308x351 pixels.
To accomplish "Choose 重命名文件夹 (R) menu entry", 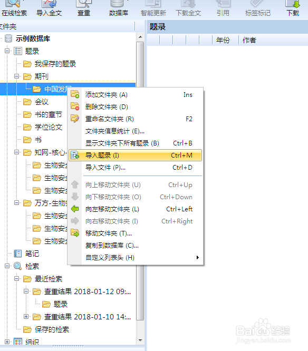I will pos(136,119).
